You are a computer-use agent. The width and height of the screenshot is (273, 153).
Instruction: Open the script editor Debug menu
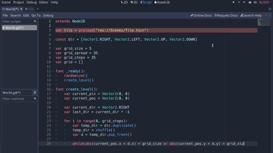click(48, 15)
